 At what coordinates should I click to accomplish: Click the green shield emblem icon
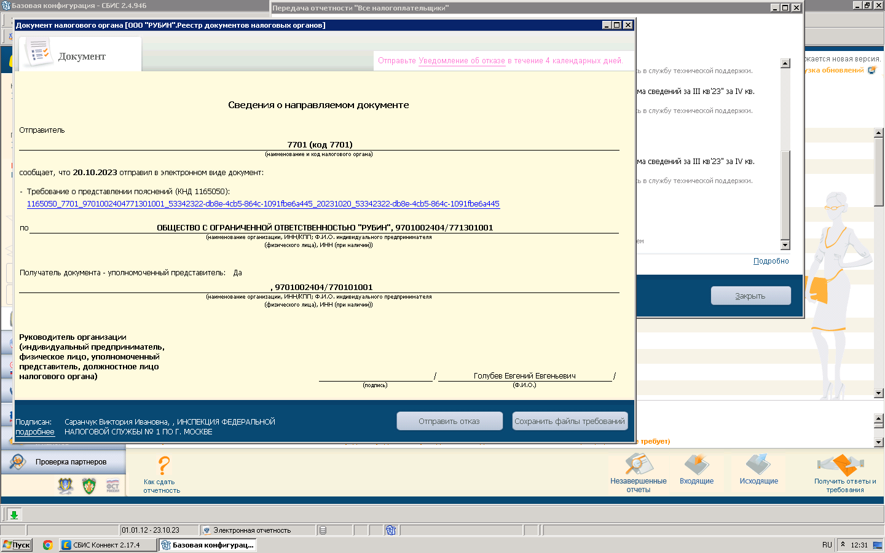pyautogui.click(x=89, y=487)
